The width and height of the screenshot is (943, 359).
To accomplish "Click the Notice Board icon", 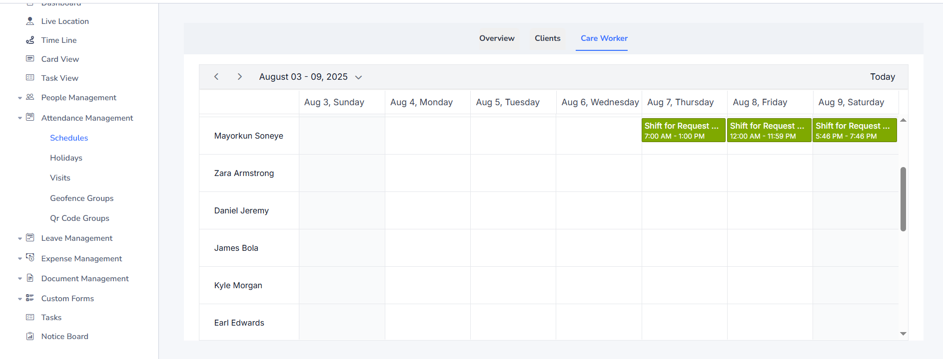I will pyautogui.click(x=30, y=336).
